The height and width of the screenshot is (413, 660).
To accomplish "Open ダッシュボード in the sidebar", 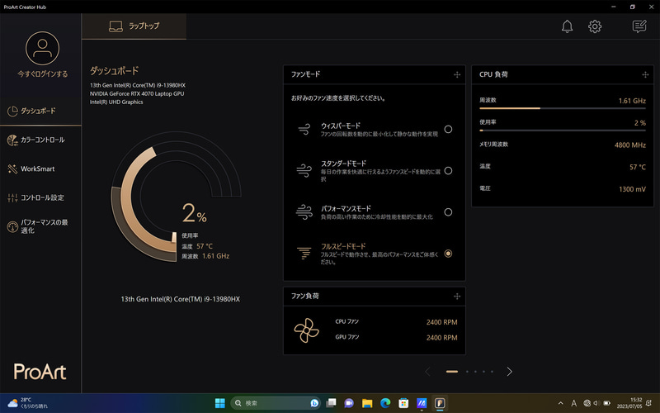I will (40, 111).
